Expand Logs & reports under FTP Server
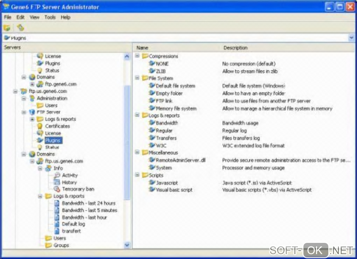The height and width of the screenshot is (259, 357). tap(32, 119)
